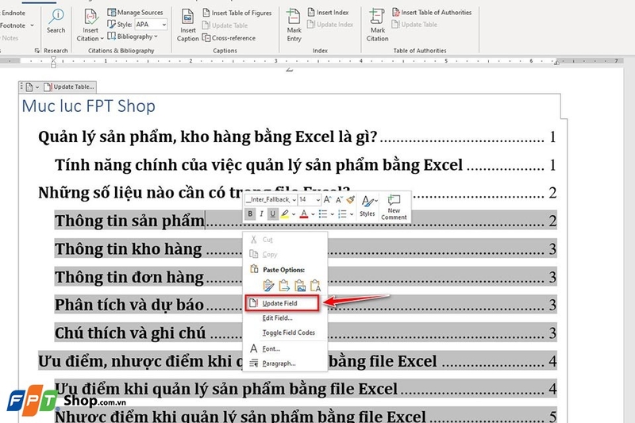635x423 pixels.
Task: Open Manage Sources
Action: point(135,13)
